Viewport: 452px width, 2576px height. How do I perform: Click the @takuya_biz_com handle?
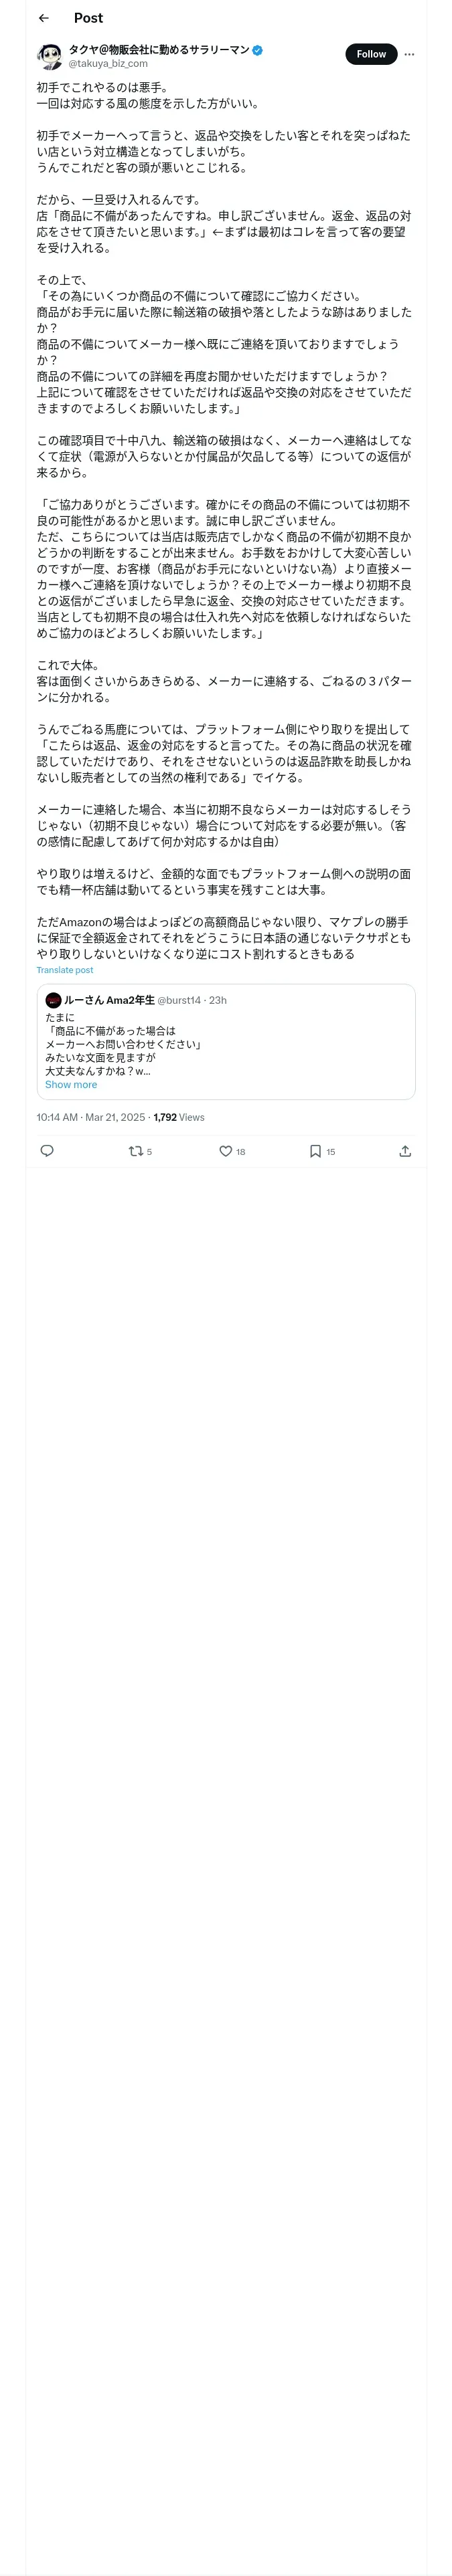[107, 63]
